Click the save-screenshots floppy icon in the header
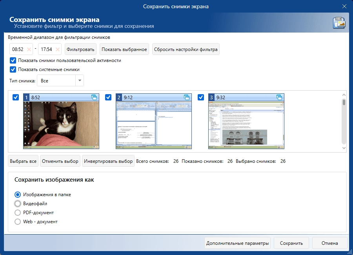353x255 pixels. (x=339, y=23)
